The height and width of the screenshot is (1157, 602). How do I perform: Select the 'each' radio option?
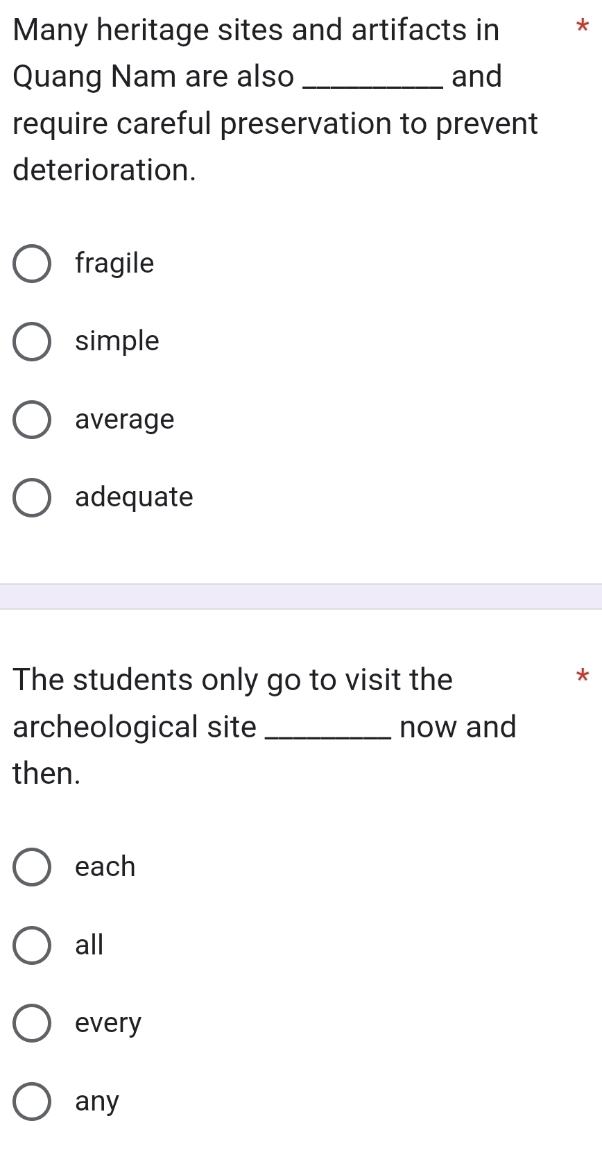tap(32, 867)
